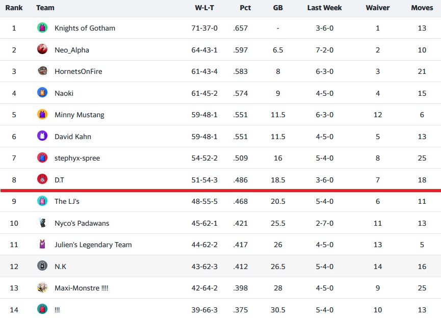Image resolution: width=441 pixels, height=319 pixels.
Task: Sort by Moves column header
Action: [x=422, y=8]
